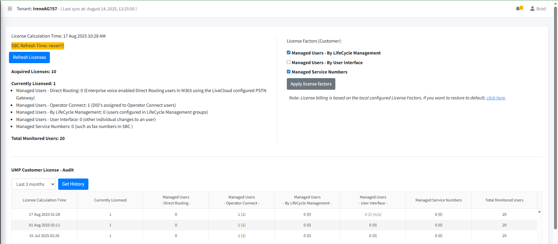This screenshot has height=244, width=558.
Task: Select the 17 Aug 2025 01:28 audit row
Action: [x=274, y=214]
